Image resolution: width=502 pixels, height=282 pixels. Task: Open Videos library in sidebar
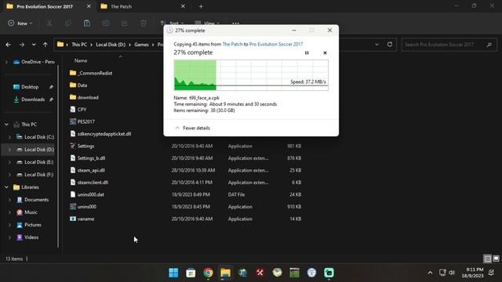coord(31,237)
